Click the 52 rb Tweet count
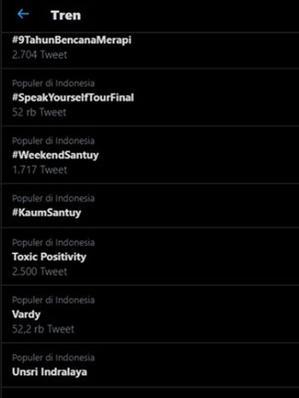 click(39, 112)
